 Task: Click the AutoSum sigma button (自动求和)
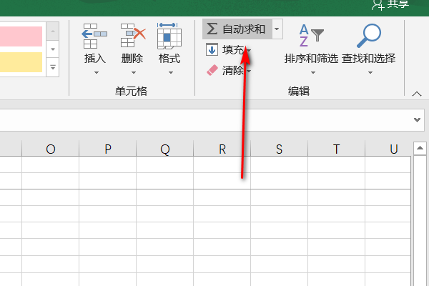(237, 29)
